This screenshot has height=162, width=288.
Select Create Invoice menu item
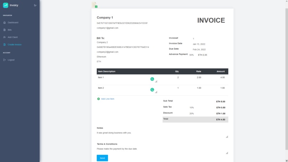coord(15,44)
